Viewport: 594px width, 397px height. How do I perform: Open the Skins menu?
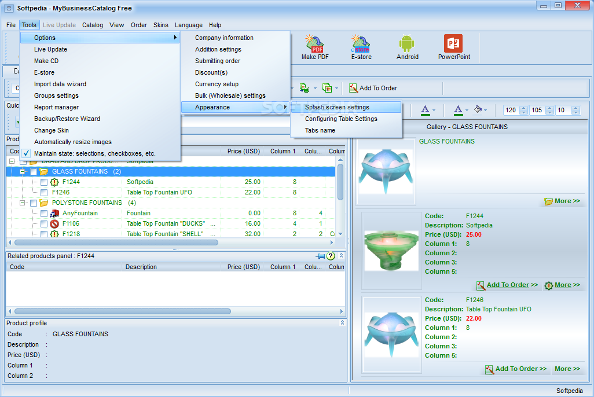tap(160, 25)
